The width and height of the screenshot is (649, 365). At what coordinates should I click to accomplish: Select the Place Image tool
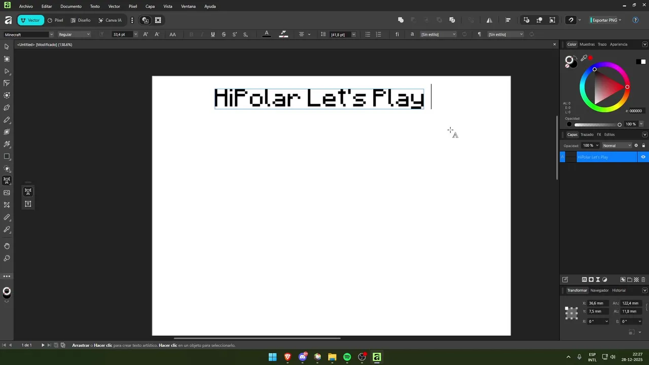[7, 193]
